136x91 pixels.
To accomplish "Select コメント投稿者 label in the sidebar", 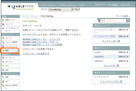I will pos(11,42).
